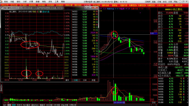Image resolution: width=189 pixels, height=106 pixels.
Task: Click the minus icon at the chart's bottom-right
Action: click(154, 105)
